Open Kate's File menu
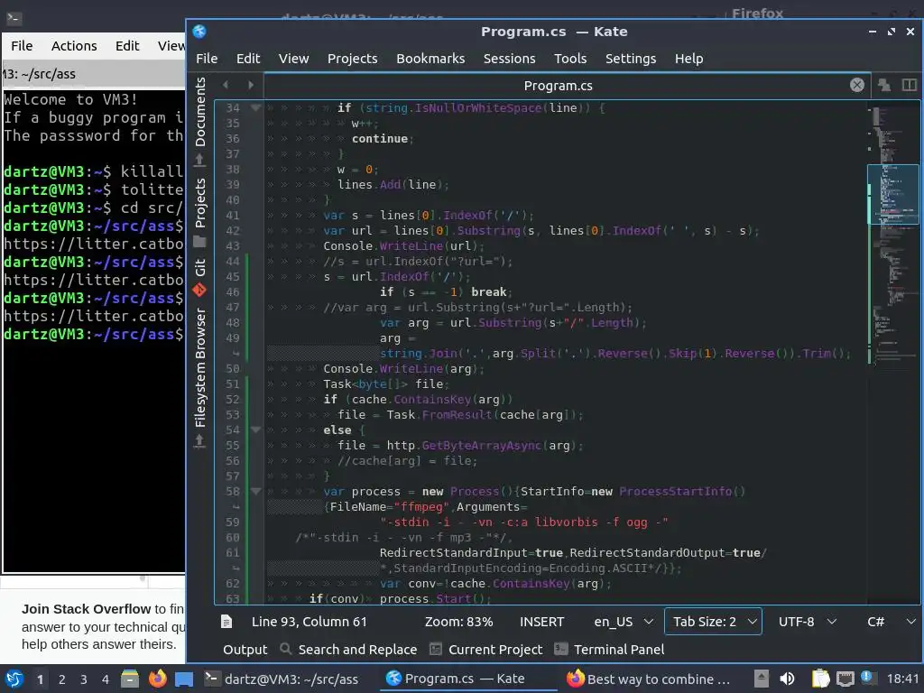 [x=207, y=59]
